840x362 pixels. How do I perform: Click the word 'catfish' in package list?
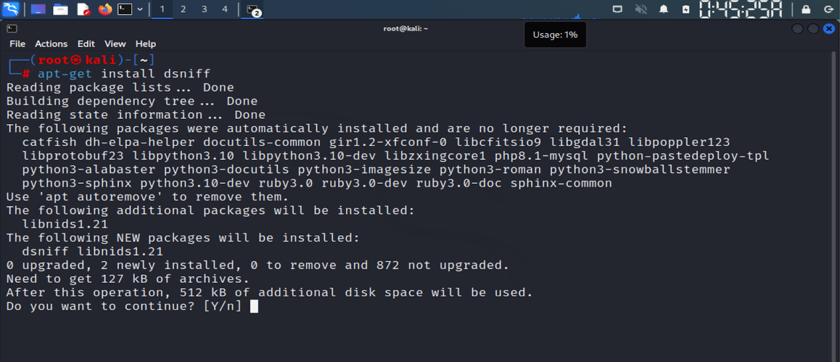point(49,142)
